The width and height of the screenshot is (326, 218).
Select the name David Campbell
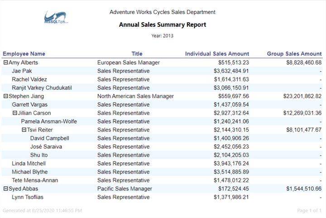49,138
